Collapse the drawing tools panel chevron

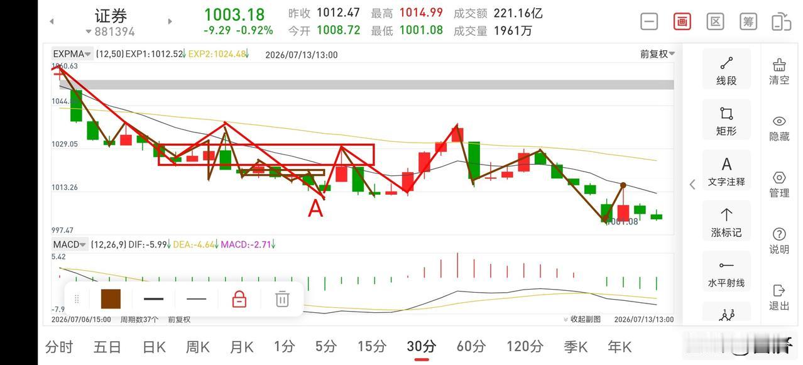pyautogui.click(x=692, y=184)
